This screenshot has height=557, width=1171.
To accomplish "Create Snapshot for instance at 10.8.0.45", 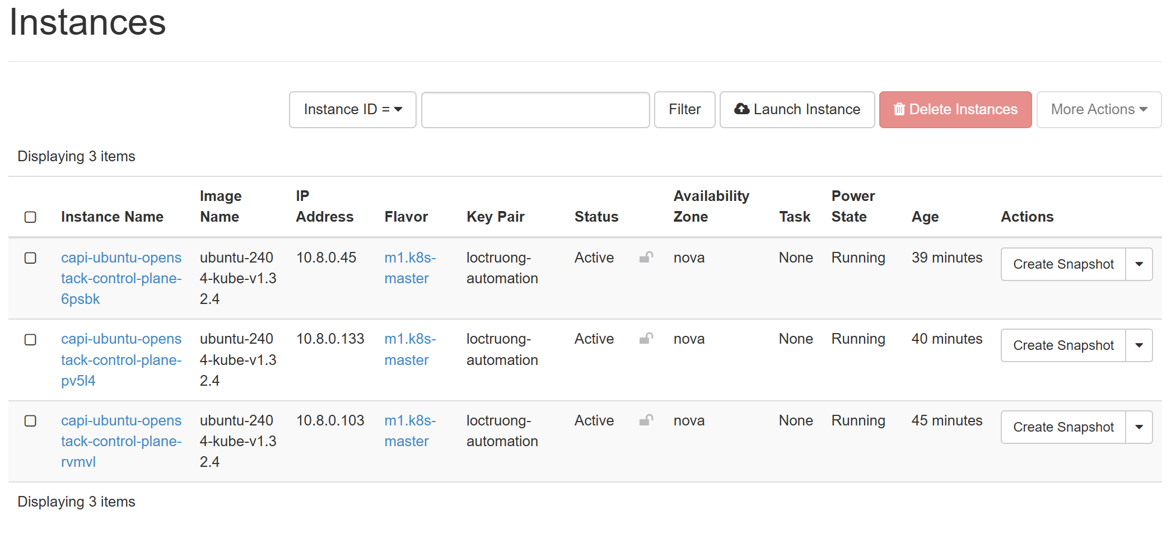I will click(x=1062, y=264).
